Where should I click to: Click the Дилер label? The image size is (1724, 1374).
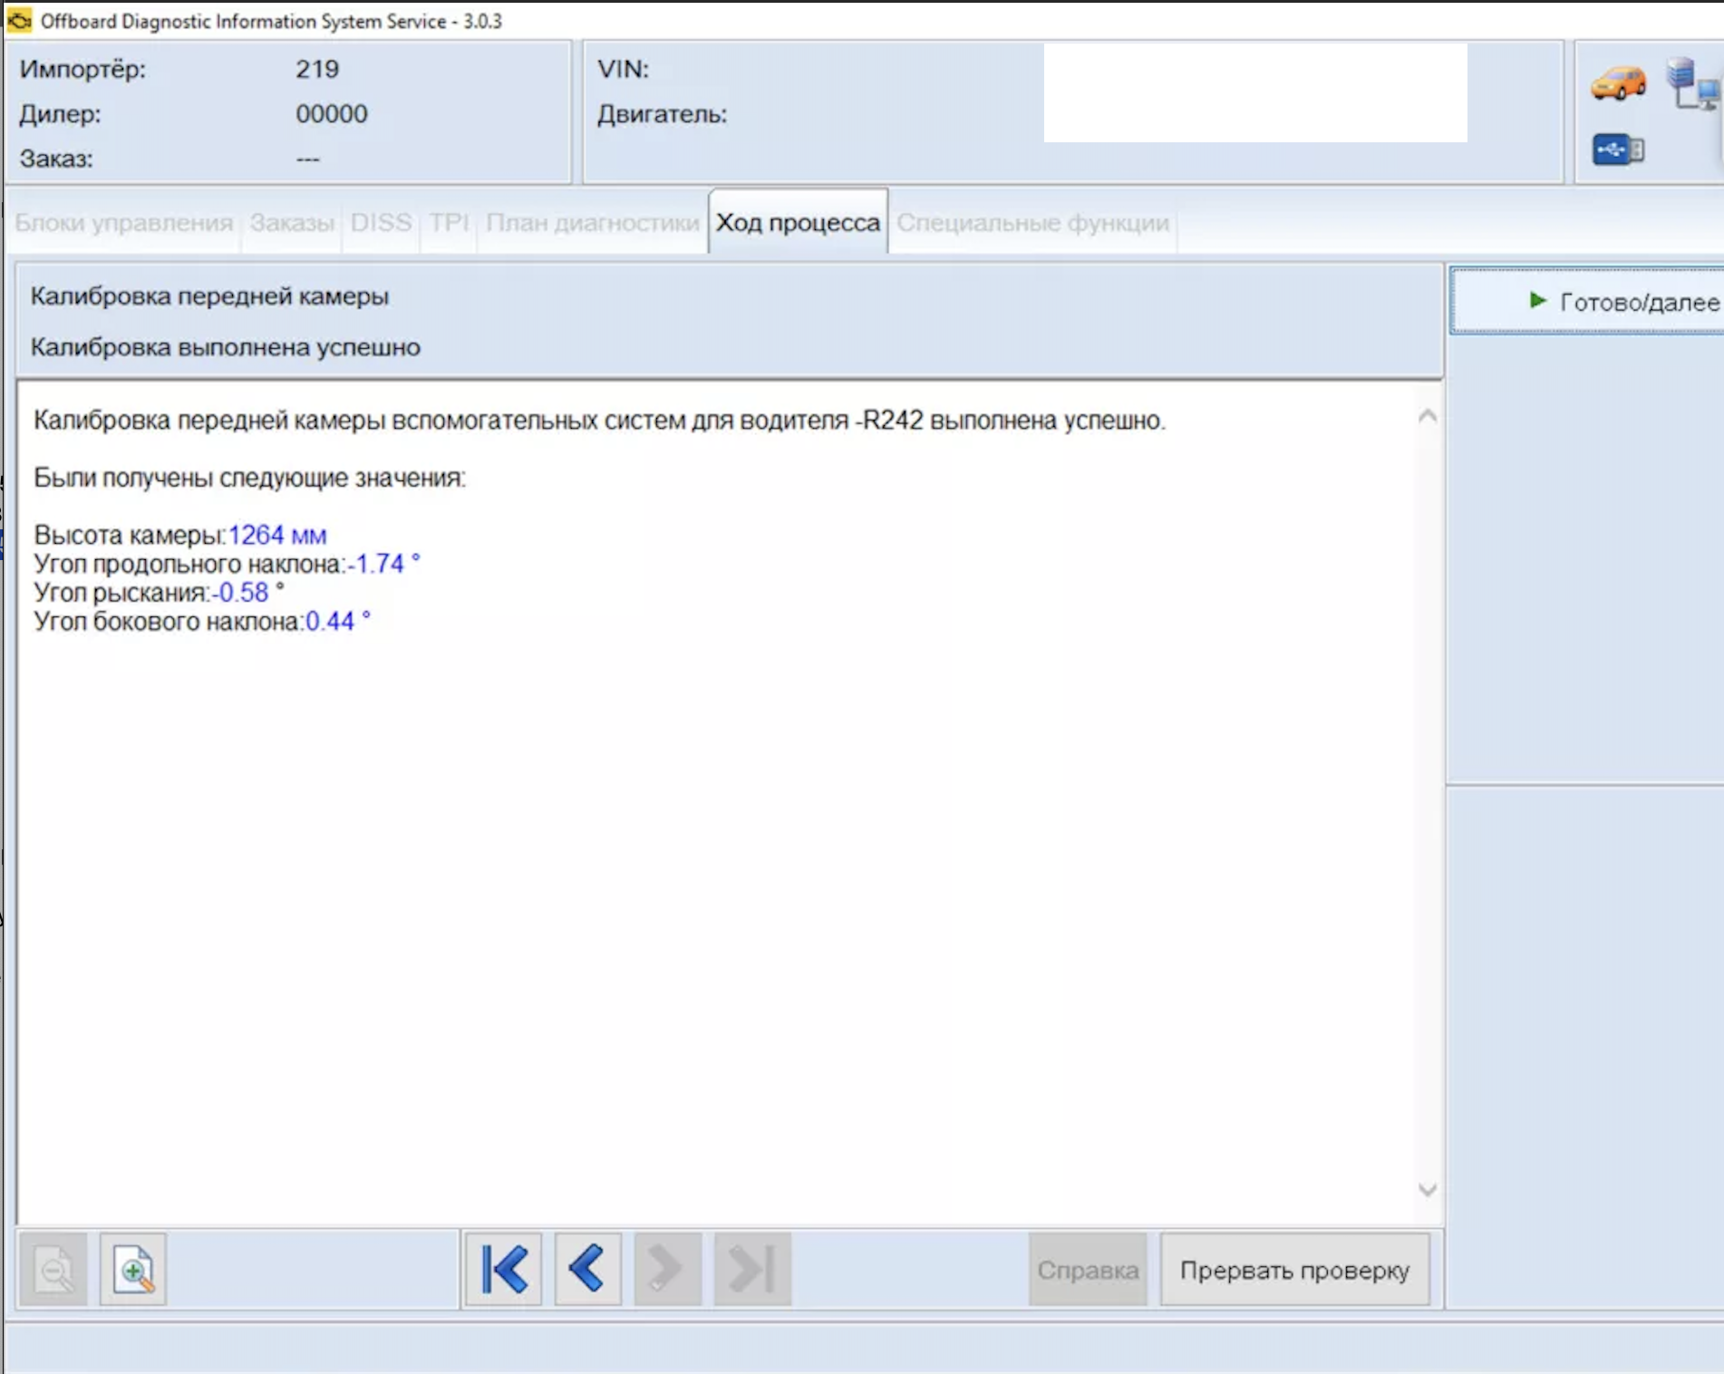pos(60,114)
